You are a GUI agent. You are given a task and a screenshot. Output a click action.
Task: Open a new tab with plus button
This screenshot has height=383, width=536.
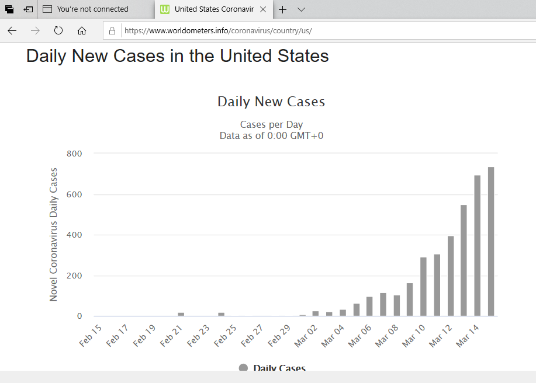283,9
